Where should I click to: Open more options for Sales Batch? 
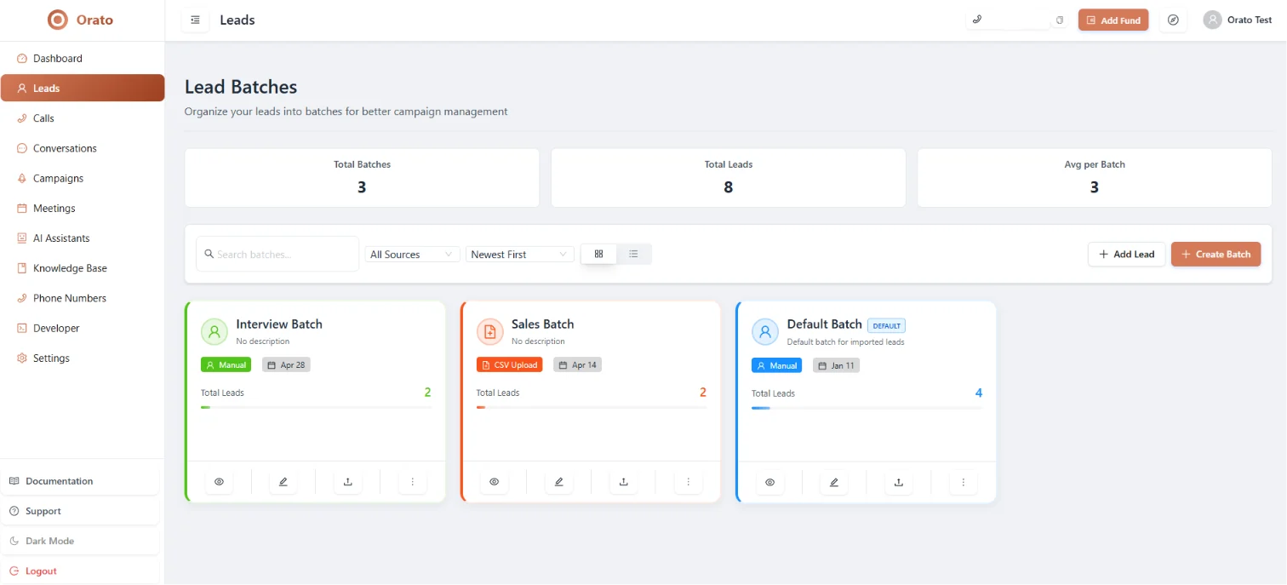coord(688,482)
